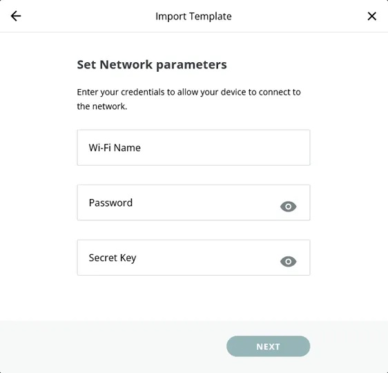388x373 pixels.
Task: Close the Import Template dialog
Action: pos(371,16)
